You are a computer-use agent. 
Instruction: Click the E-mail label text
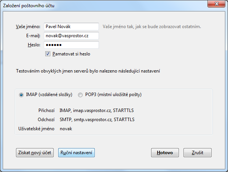pos(33,36)
